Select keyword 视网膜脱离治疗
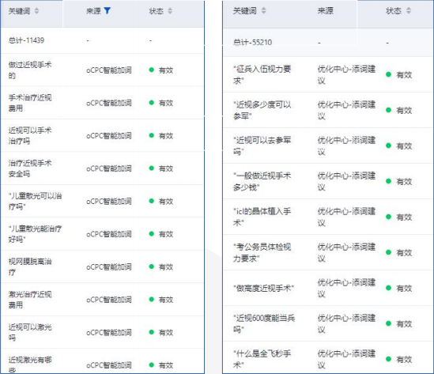Viewport: 434px width, 374px height. coord(30,267)
